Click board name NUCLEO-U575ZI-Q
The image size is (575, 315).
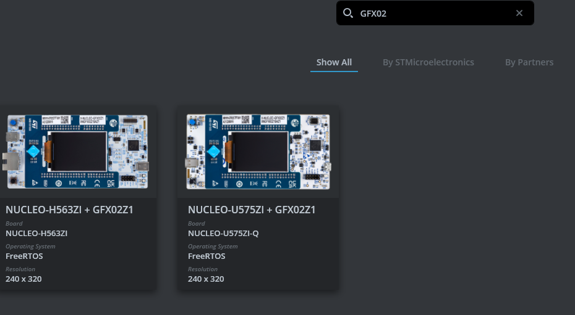[x=223, y=234]
